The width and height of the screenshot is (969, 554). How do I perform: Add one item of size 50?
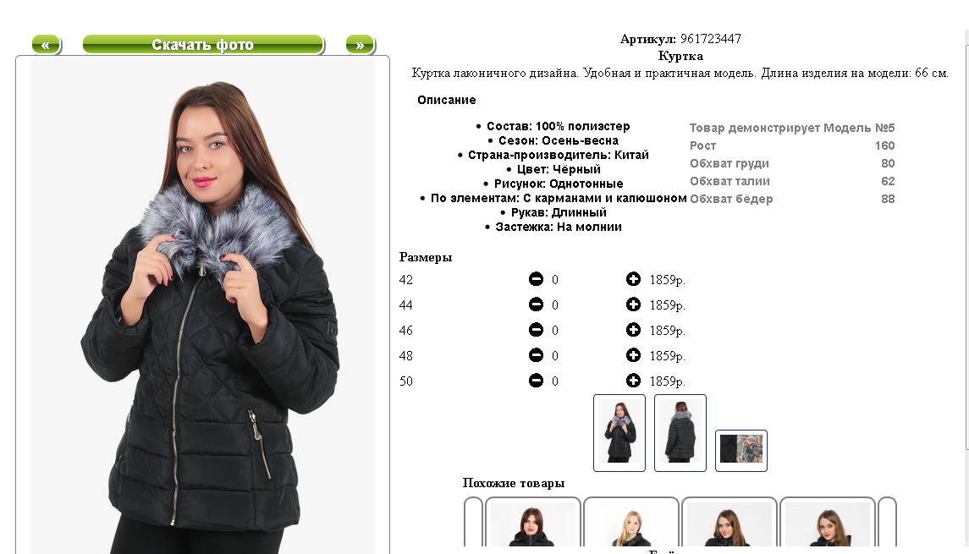click(x=633, y=381)
